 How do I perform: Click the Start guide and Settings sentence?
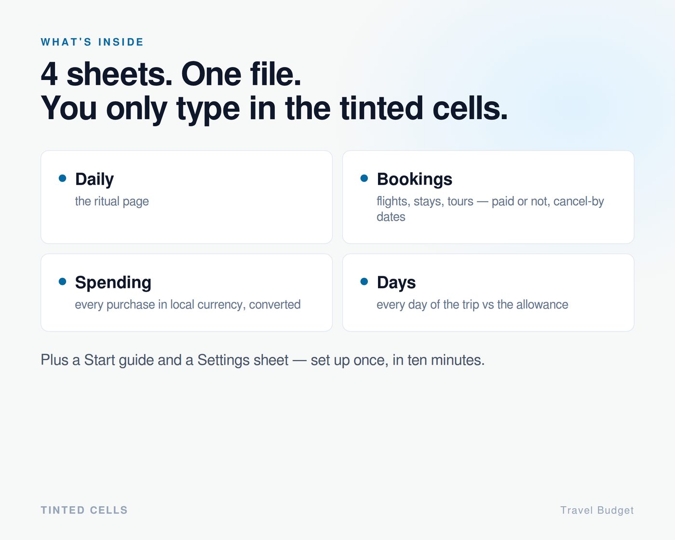point(263,360)
